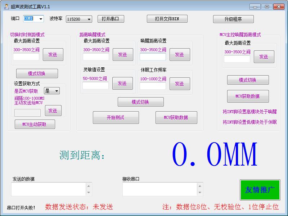Click 开始测试 to begin testing
Viewport: 288px width, 216px height.
coord(116,117)
